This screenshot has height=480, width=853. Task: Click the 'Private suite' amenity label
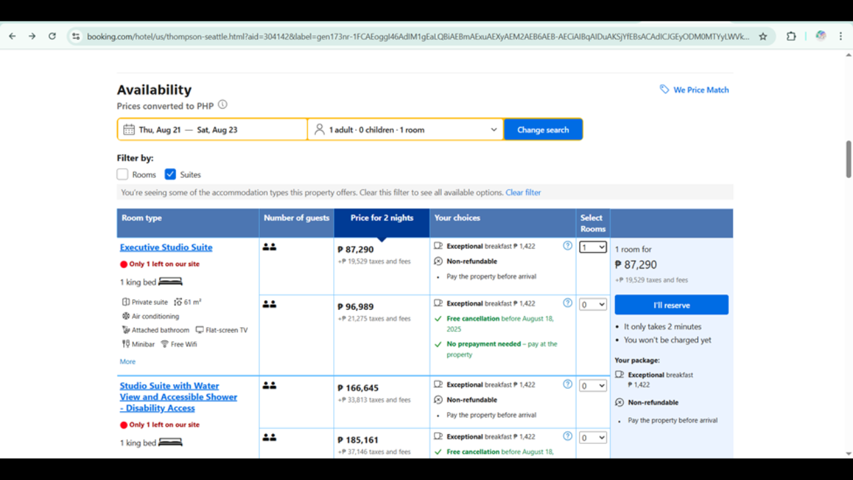point(150,302)
